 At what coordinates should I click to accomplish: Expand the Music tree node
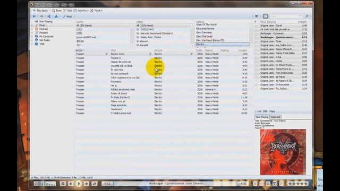point(32,25)
